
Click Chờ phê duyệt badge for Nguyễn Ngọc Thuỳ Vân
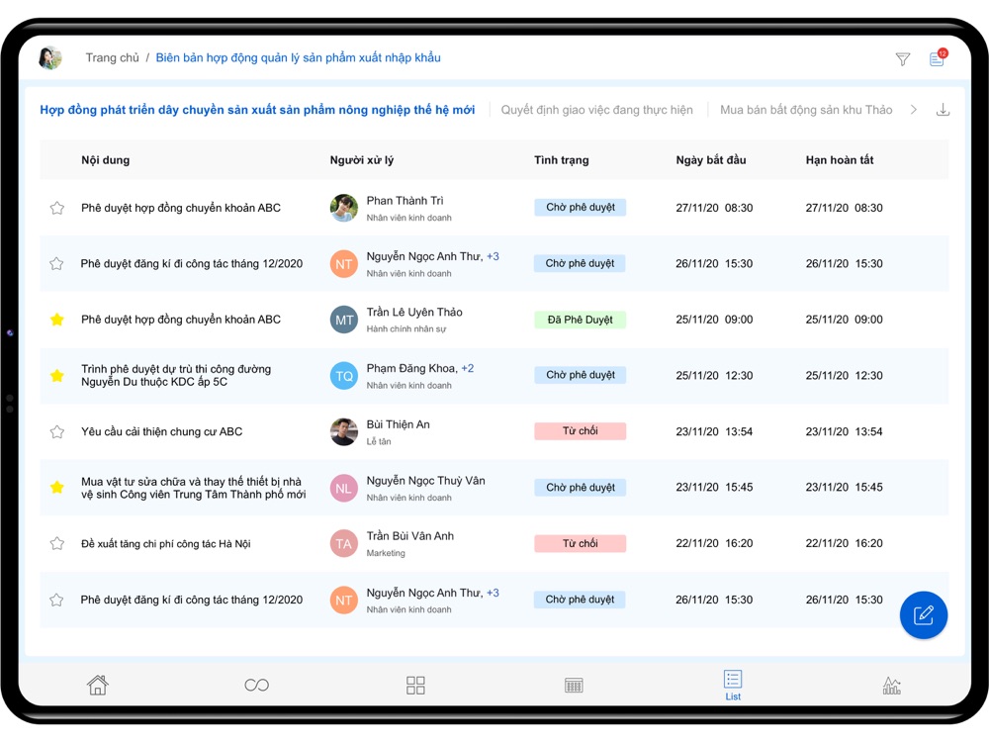(x=581, y=487)
